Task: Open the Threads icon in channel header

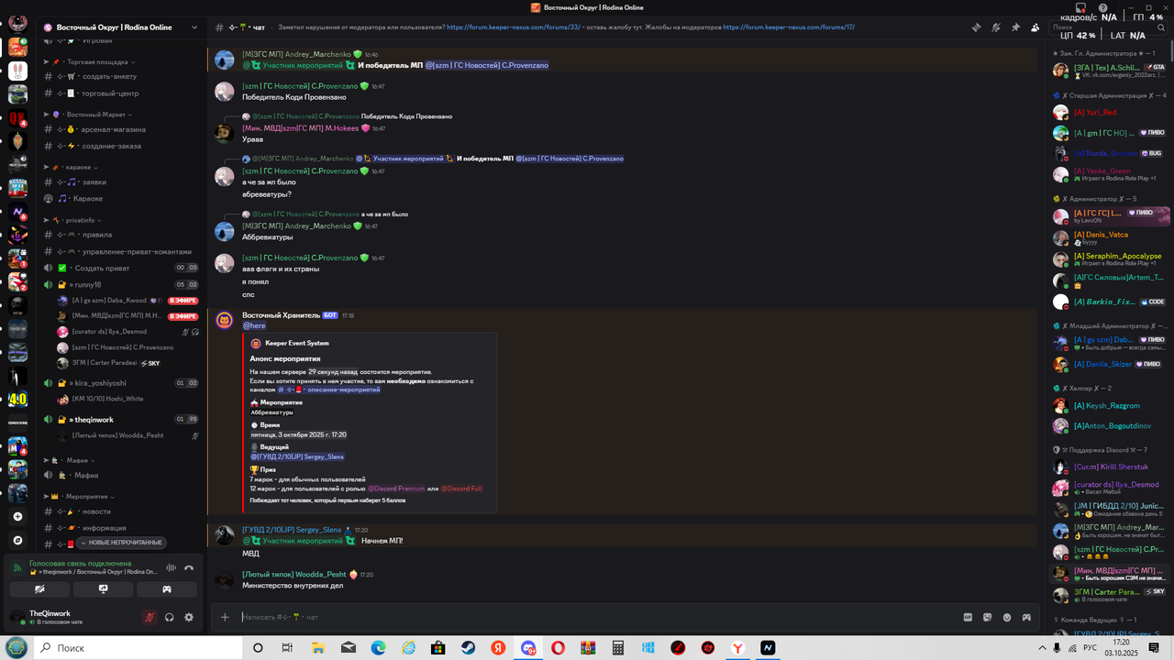Action: point(976,27)
